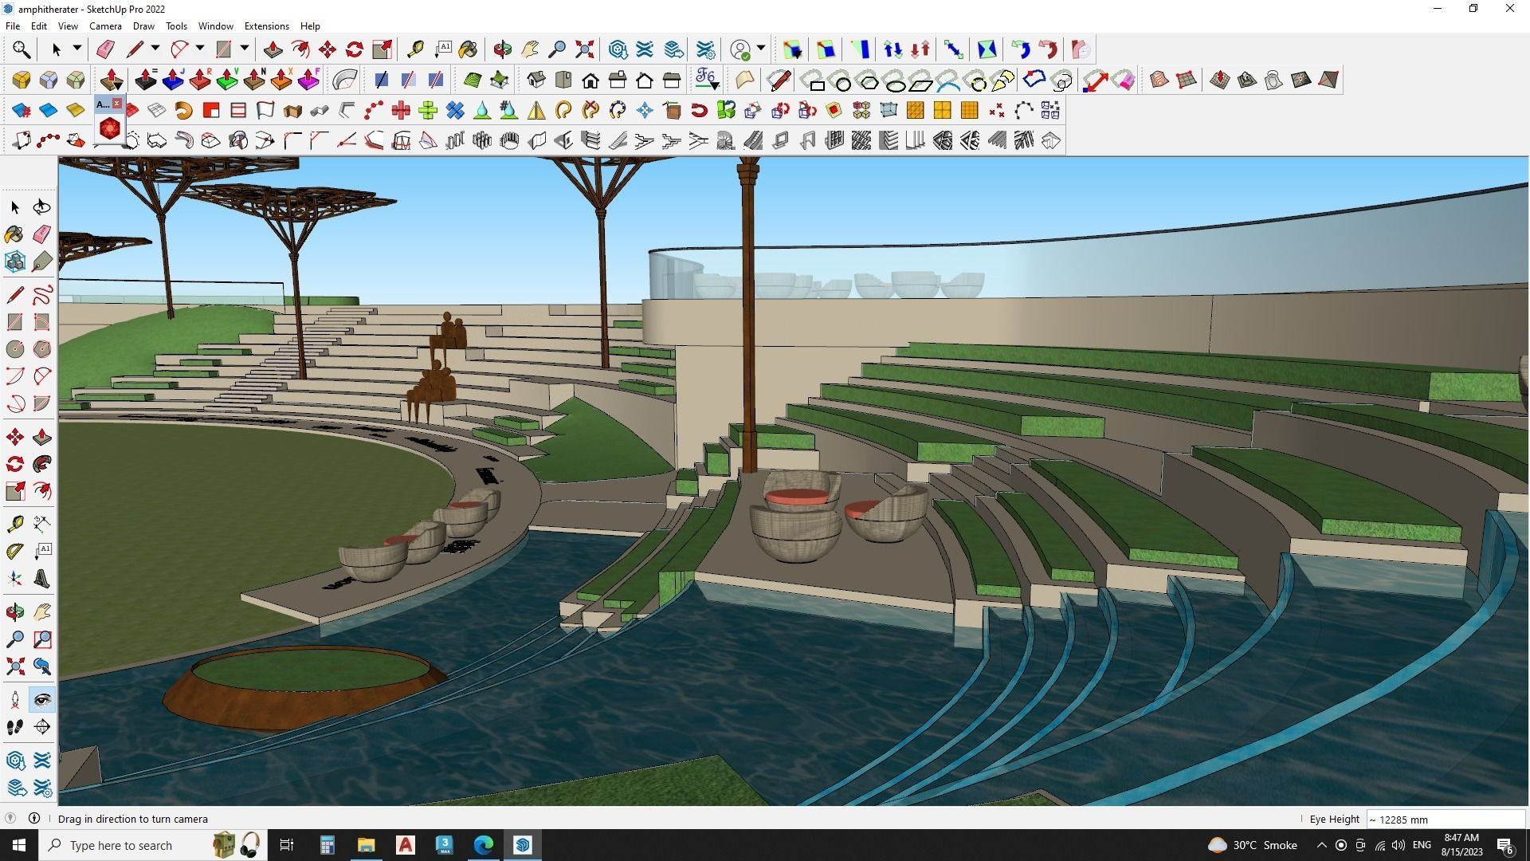Open the Extensions menu

266,26
